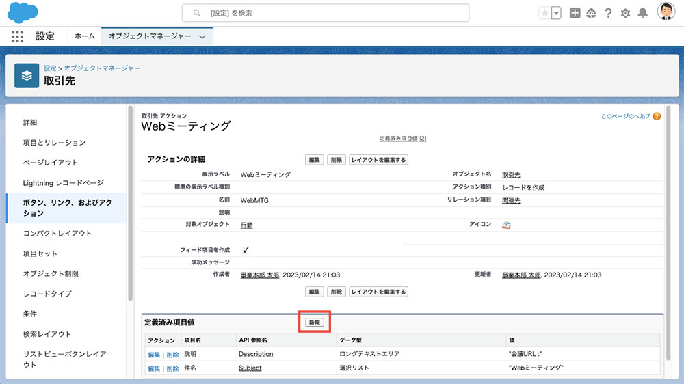Open the user profile avatar

(x=666, y=12)
